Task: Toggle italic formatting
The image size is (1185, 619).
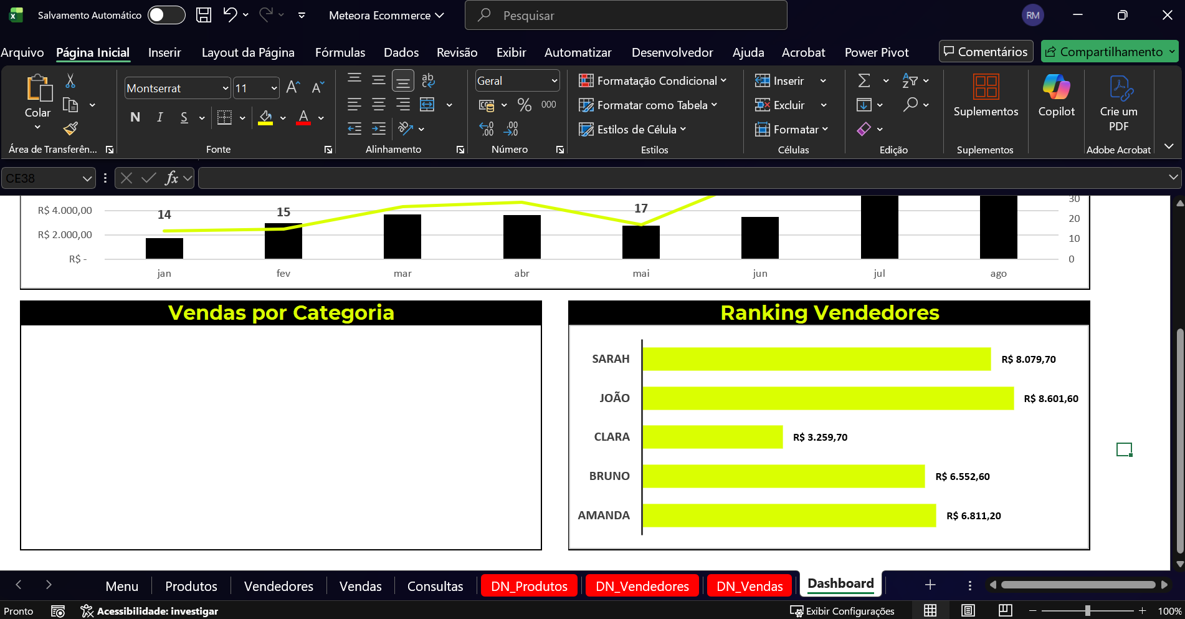Action: pyautogui.click(x=160, y=117)
